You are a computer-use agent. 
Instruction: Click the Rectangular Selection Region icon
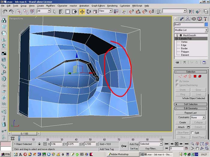pyautogui.click(x=67, y=12)
